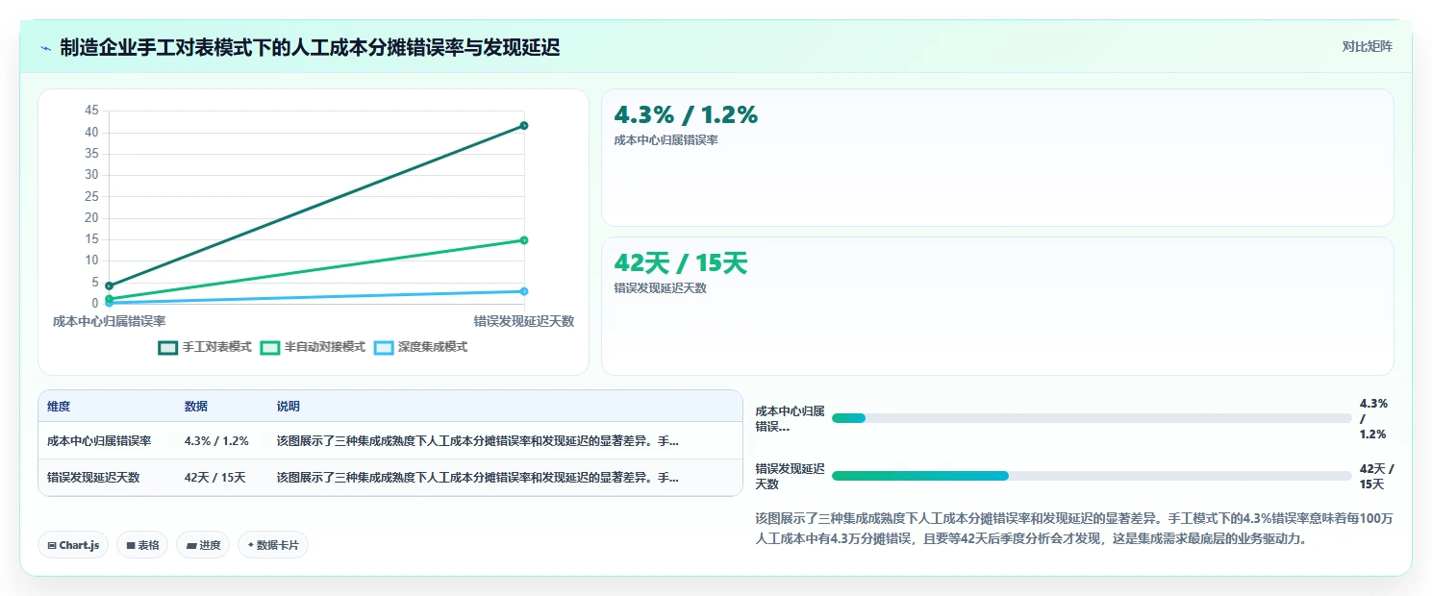Viewport: 1432px width, 596px height.
Task: Click the 错误发现延迟天数 progress bar
Action: [x=1092, y=476]
